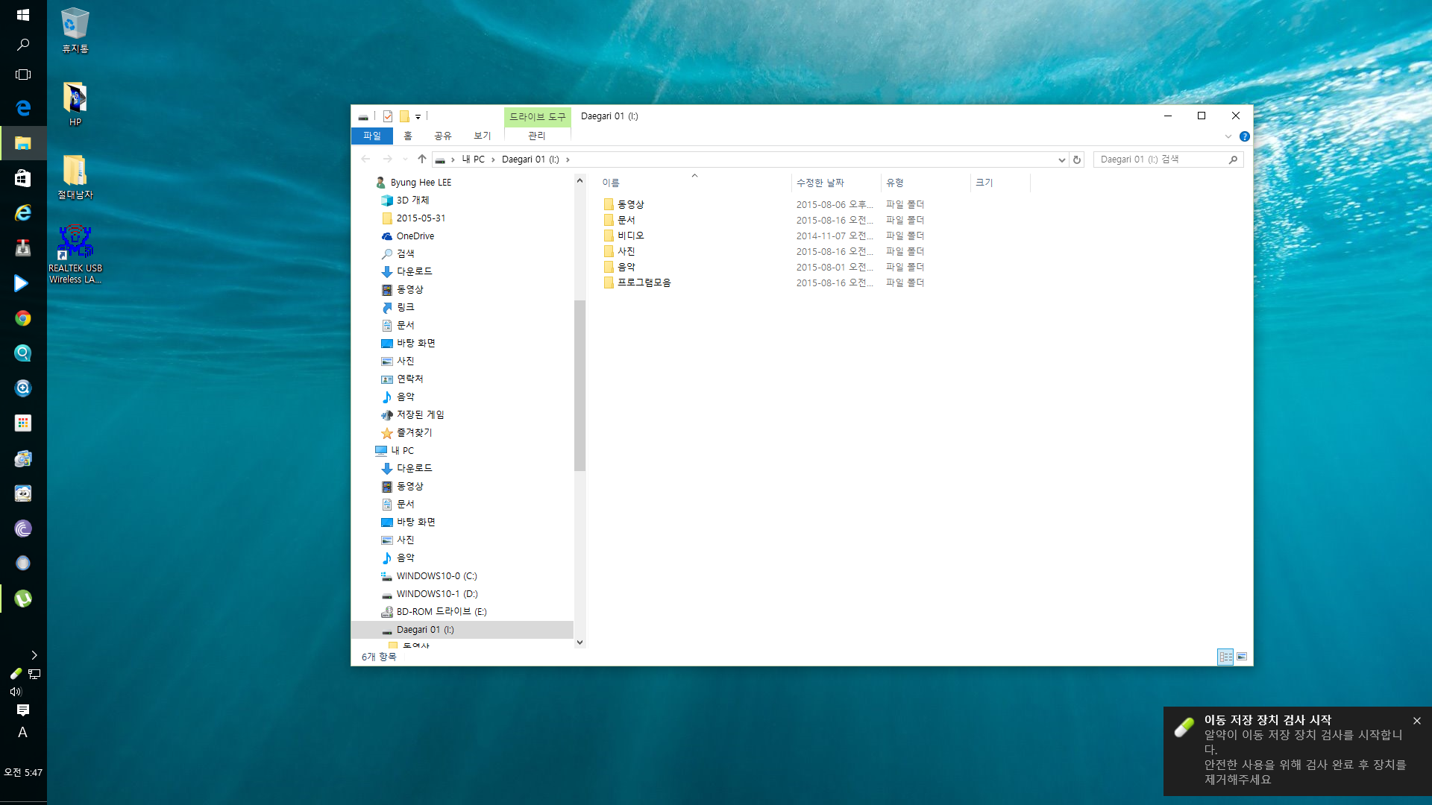Expand the ribbon with the chevron
Image resolution: width=1432 pixels, height=805 pixels.
point(1228,136)
